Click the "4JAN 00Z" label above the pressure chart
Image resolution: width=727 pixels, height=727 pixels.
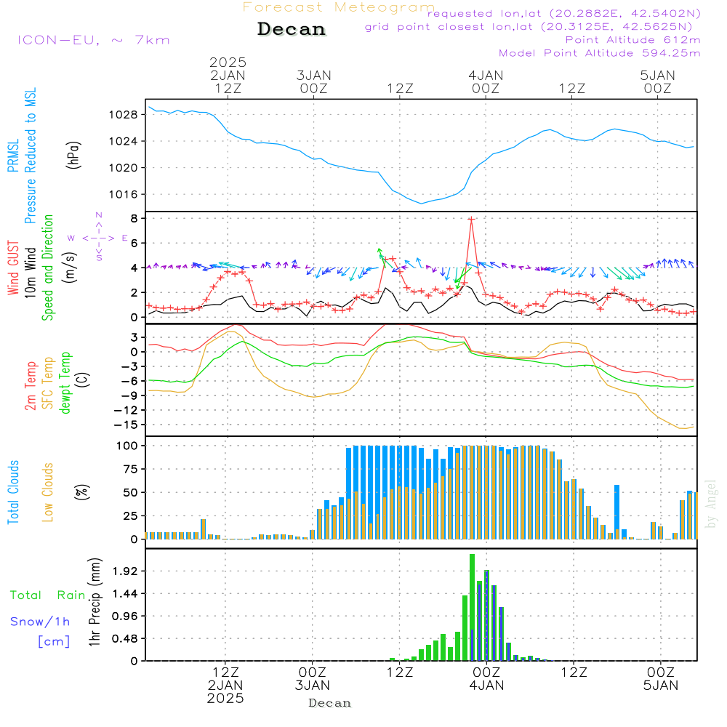point(486,81)
